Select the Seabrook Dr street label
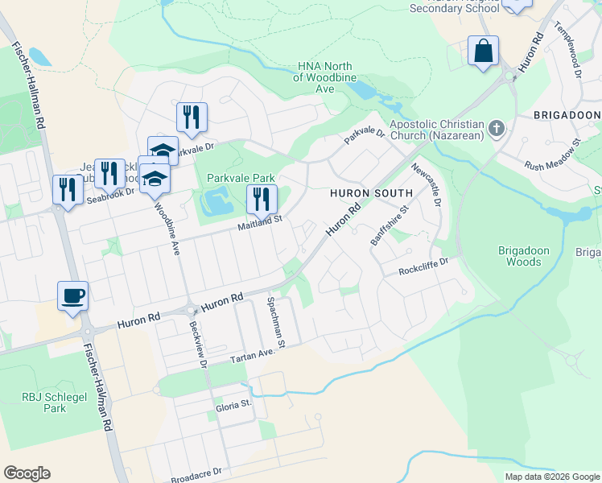The height and width of the screenshot is (483, 602). 110,196
